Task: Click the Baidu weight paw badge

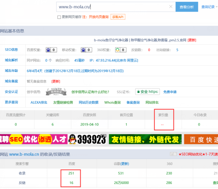Action: coord(51,50)
